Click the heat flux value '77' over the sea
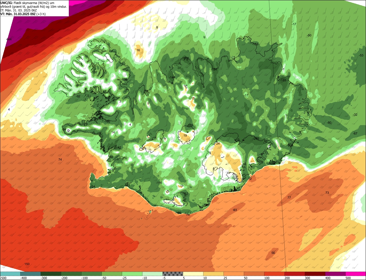Image resolution: width=366 pixels, height=280 pixels. [289, 198]
